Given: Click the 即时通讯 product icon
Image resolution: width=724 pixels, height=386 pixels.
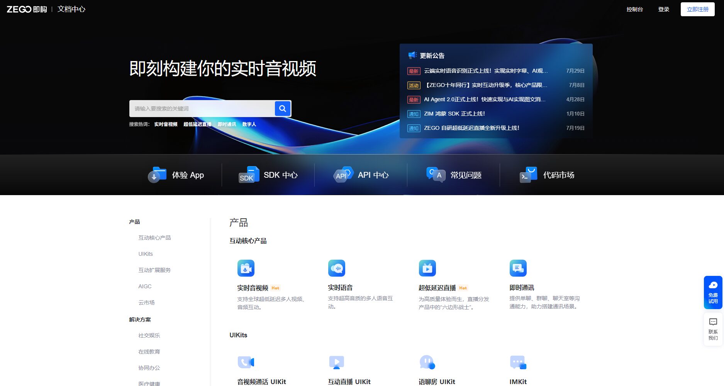Looking at the screenshot, I should pos(518,268).
